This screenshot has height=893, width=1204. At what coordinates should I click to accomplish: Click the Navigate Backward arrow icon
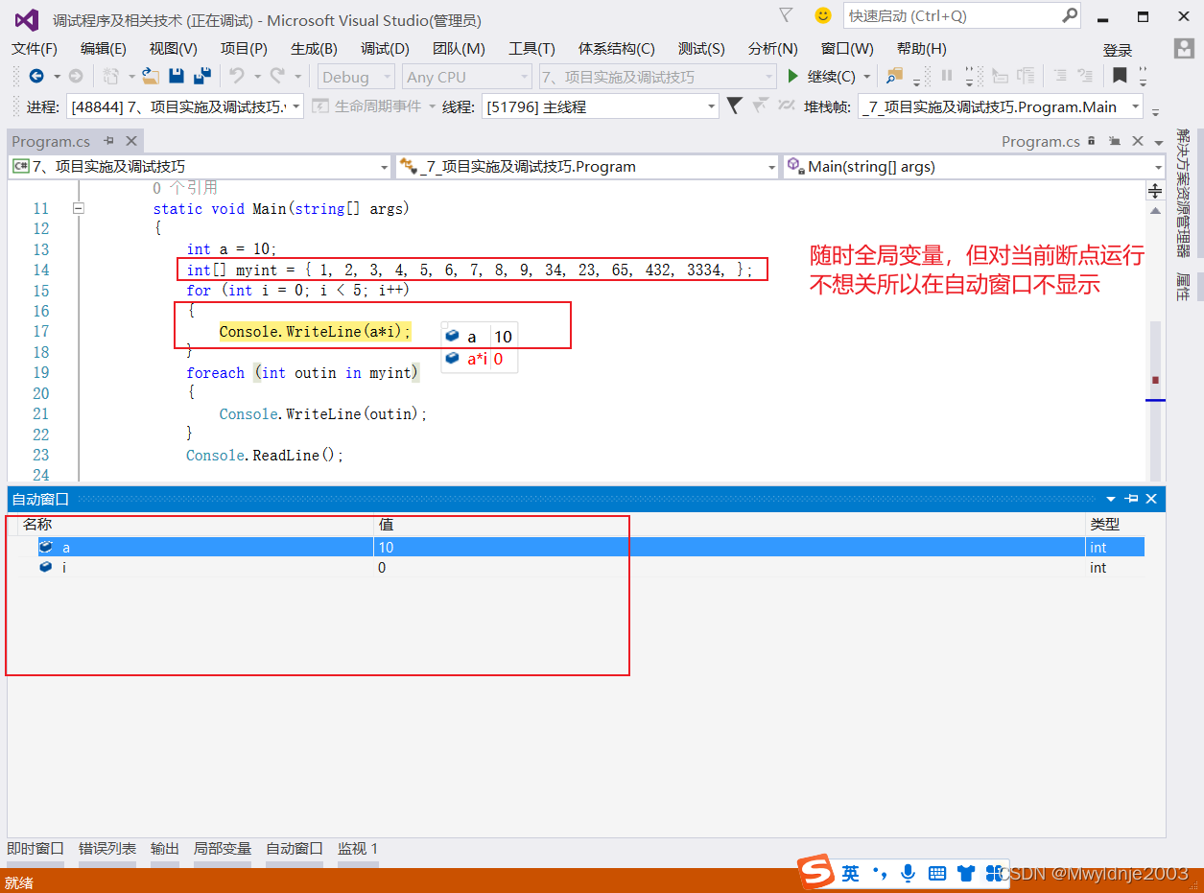[36, 76]
